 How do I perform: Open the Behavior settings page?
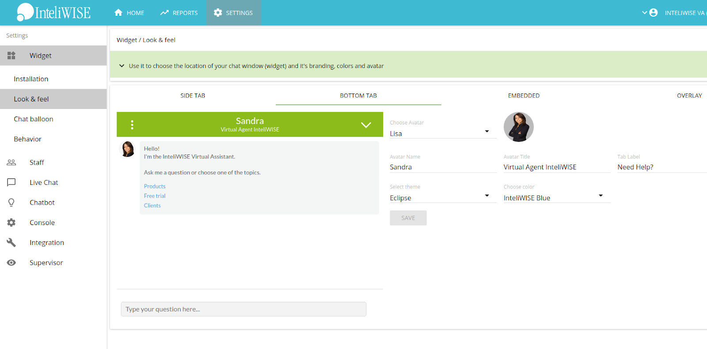point(53,139)
